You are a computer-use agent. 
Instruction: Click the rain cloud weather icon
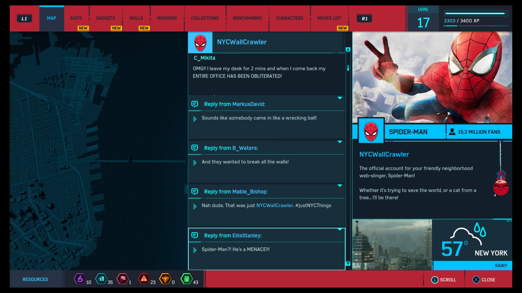[x=468, y=233]
